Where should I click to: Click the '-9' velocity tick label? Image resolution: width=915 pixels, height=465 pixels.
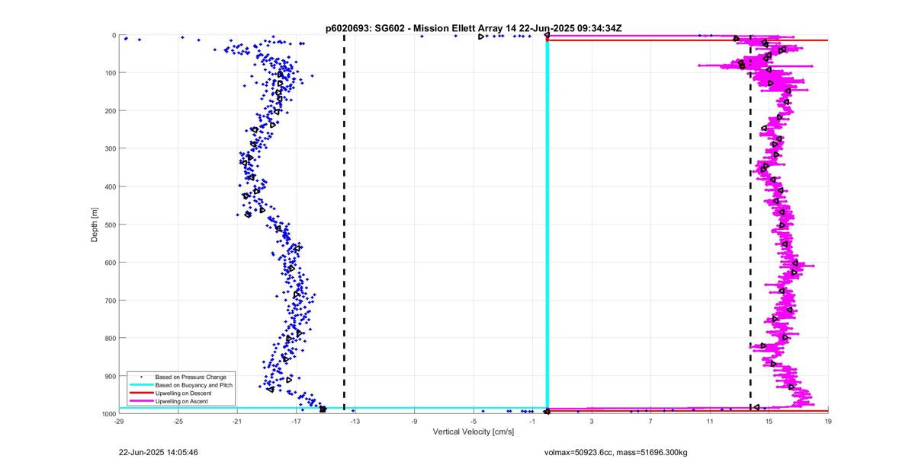click(414, 421)
